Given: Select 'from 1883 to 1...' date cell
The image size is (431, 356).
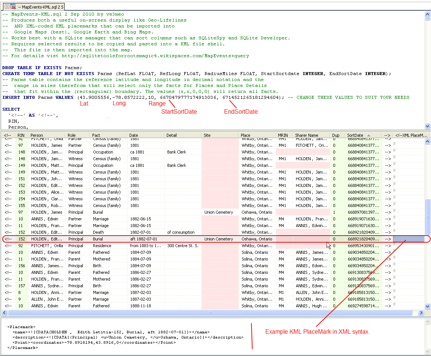Looking at the screenshot, I should [x=146, y=246].
